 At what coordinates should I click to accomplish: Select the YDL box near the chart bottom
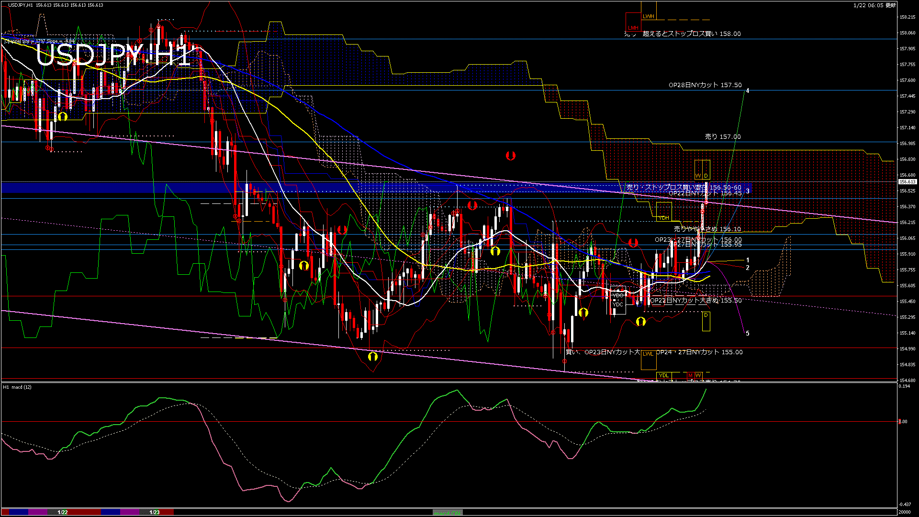(664, 375)
